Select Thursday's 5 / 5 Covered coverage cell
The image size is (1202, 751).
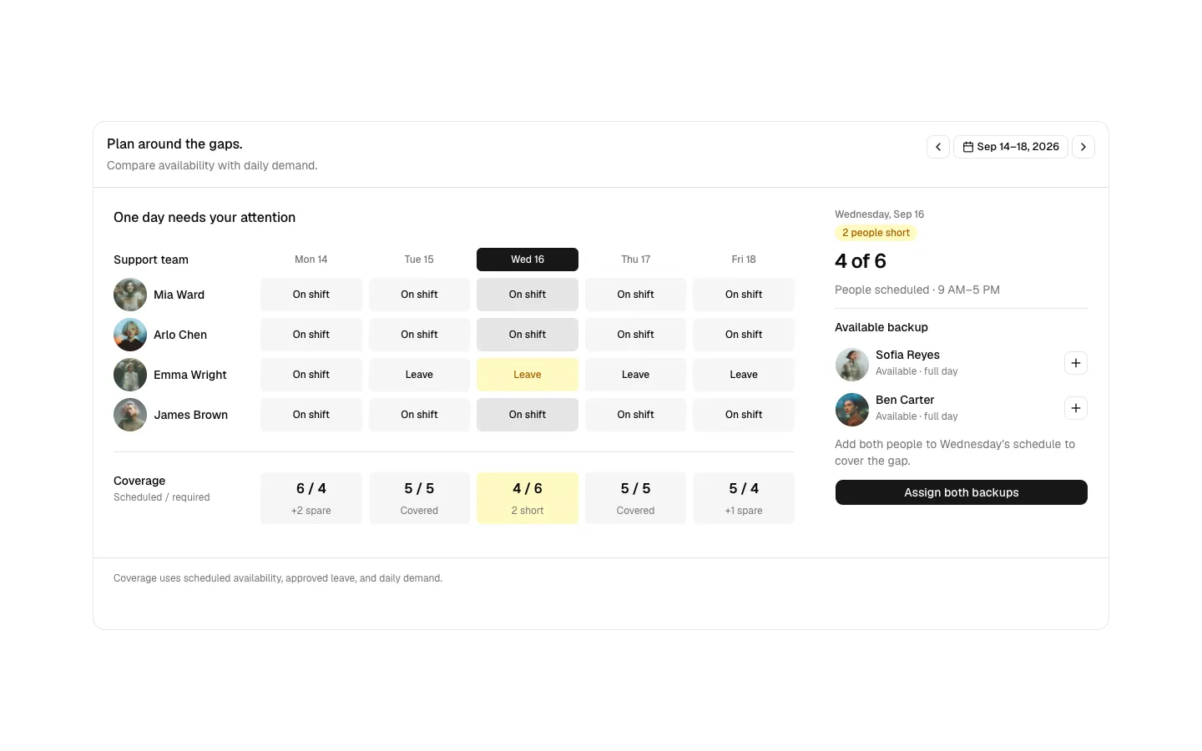pos(635,498)
